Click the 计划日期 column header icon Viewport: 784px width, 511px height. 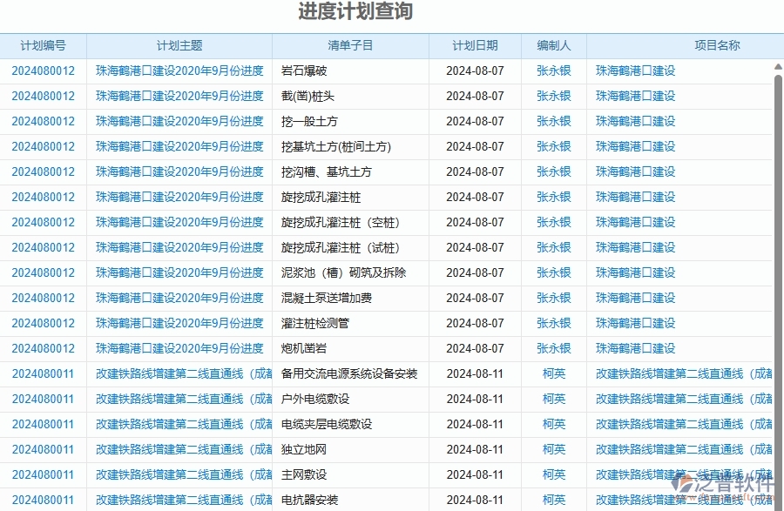tap(475, 46)
